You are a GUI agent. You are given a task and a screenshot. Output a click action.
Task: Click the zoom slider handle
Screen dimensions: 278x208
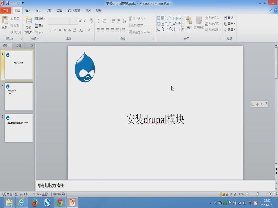click(x=258, y=194)
